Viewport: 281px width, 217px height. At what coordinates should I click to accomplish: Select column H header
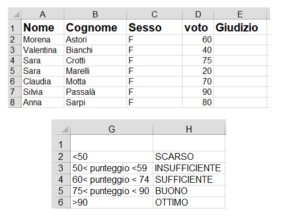[x=189, y=127]
